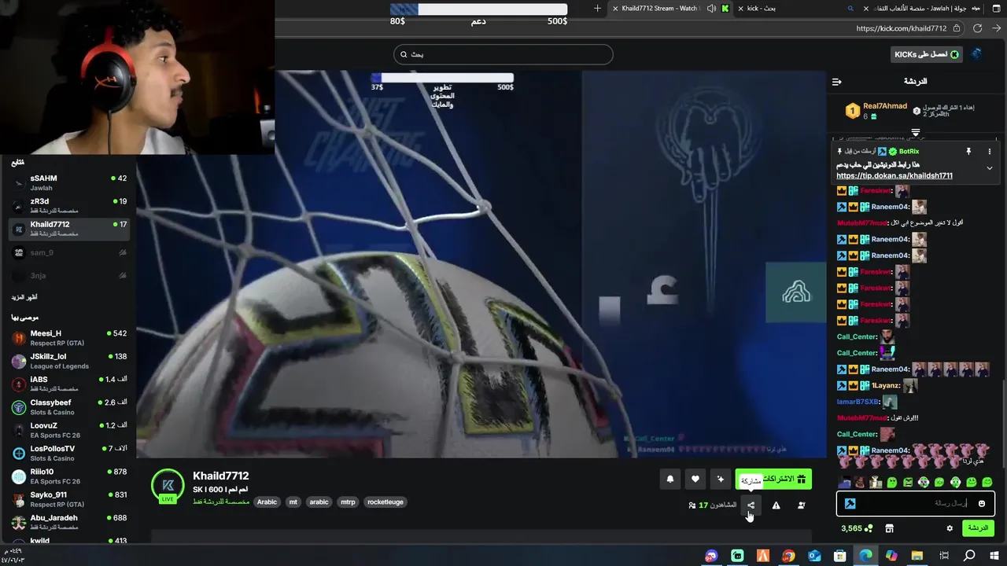Open Outlook from taskbar
Screen dimensions: 1007x566
click(814, 556)
